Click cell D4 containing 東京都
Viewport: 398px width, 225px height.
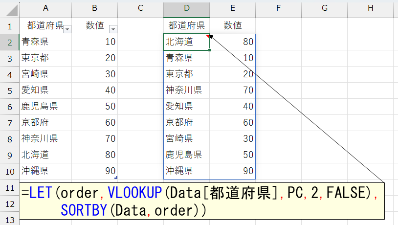click(x=187, y=74)
